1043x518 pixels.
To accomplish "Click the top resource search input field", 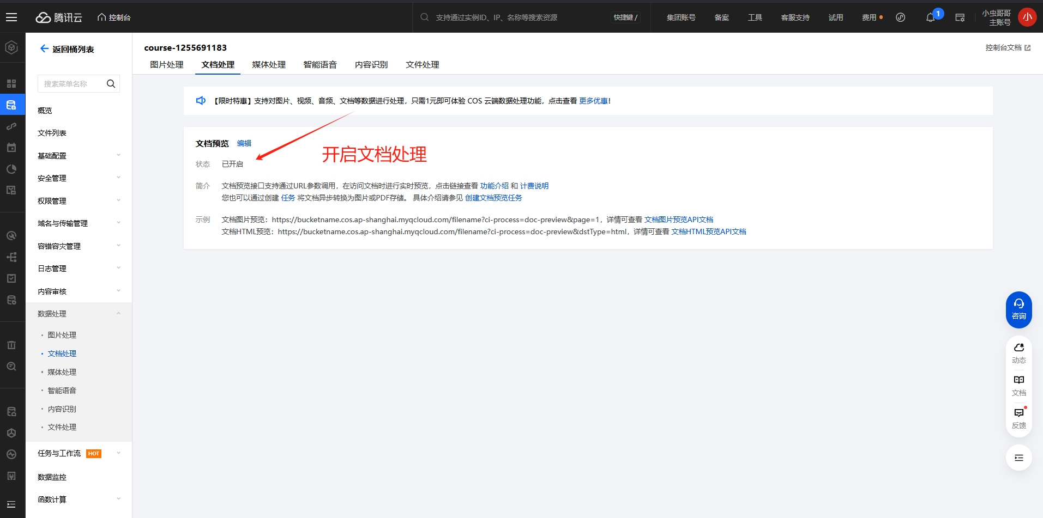I will [518, 17].
